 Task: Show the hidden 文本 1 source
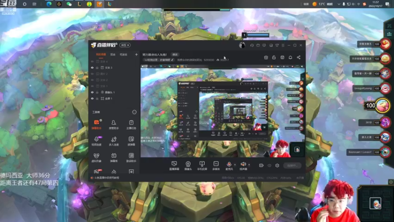92,86
